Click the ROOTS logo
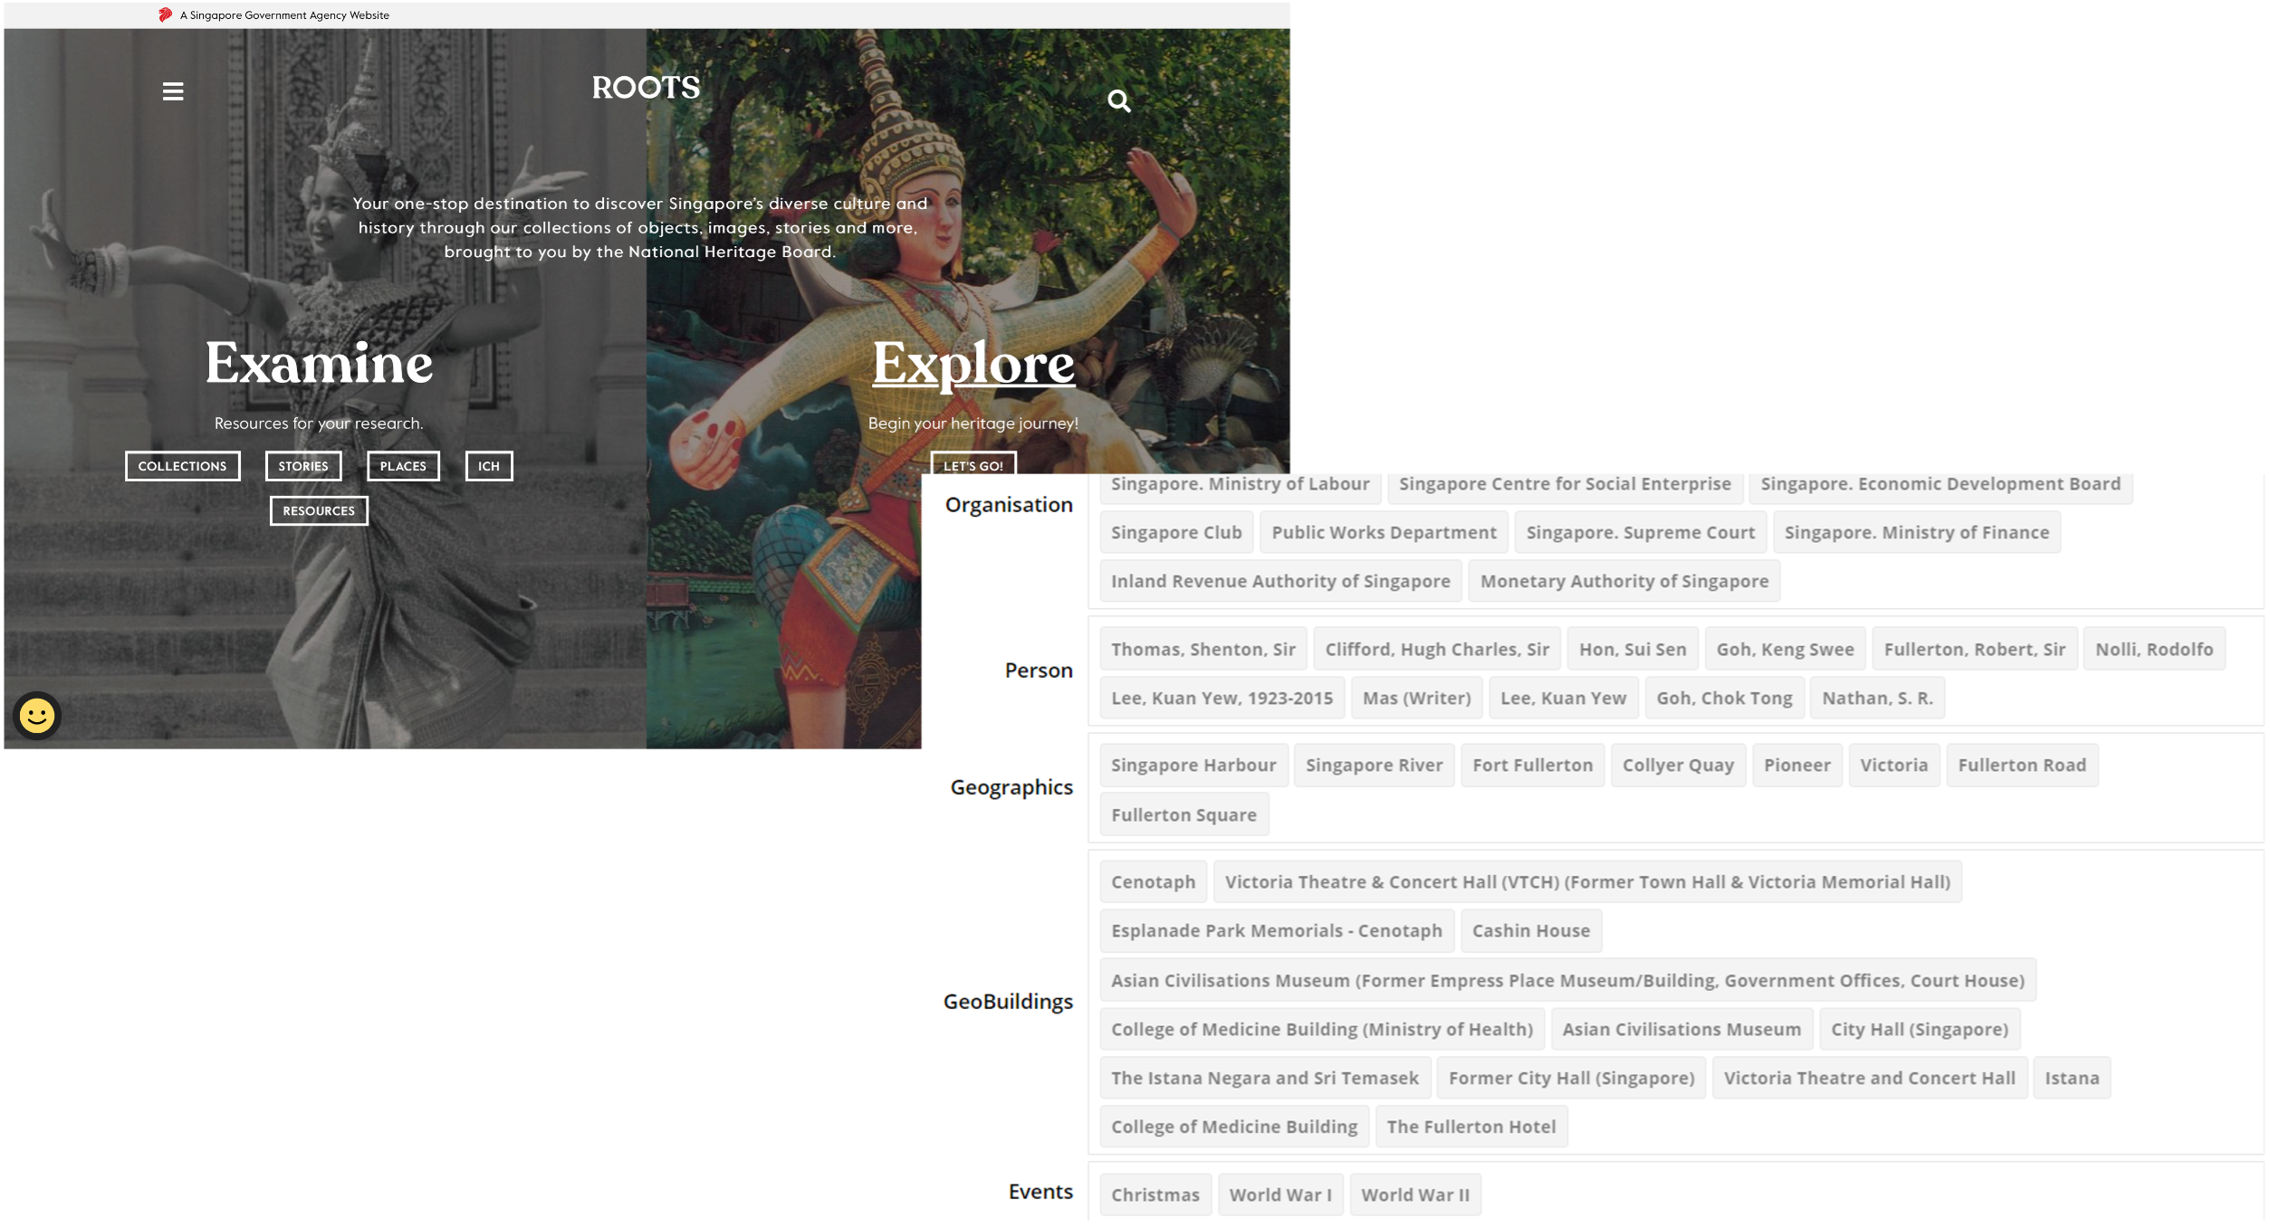2270x1227 pixels. click(x=646, y=88)
